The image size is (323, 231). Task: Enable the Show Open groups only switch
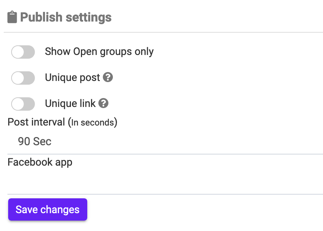[23, 52]
